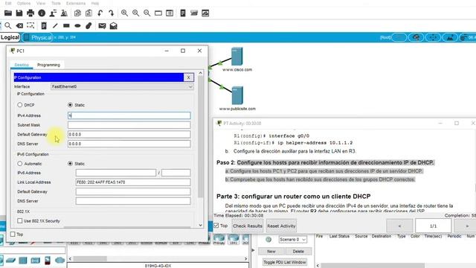The width and height of the screenshot is (476, 268).
Task: Zoom in using the plus magnifier icon
Action: (124, 13)
